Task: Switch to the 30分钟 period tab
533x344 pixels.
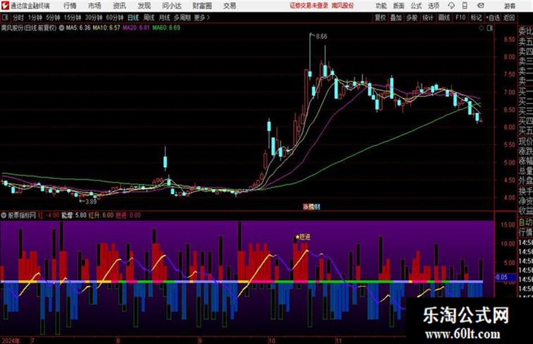Action: coord(94,18)
